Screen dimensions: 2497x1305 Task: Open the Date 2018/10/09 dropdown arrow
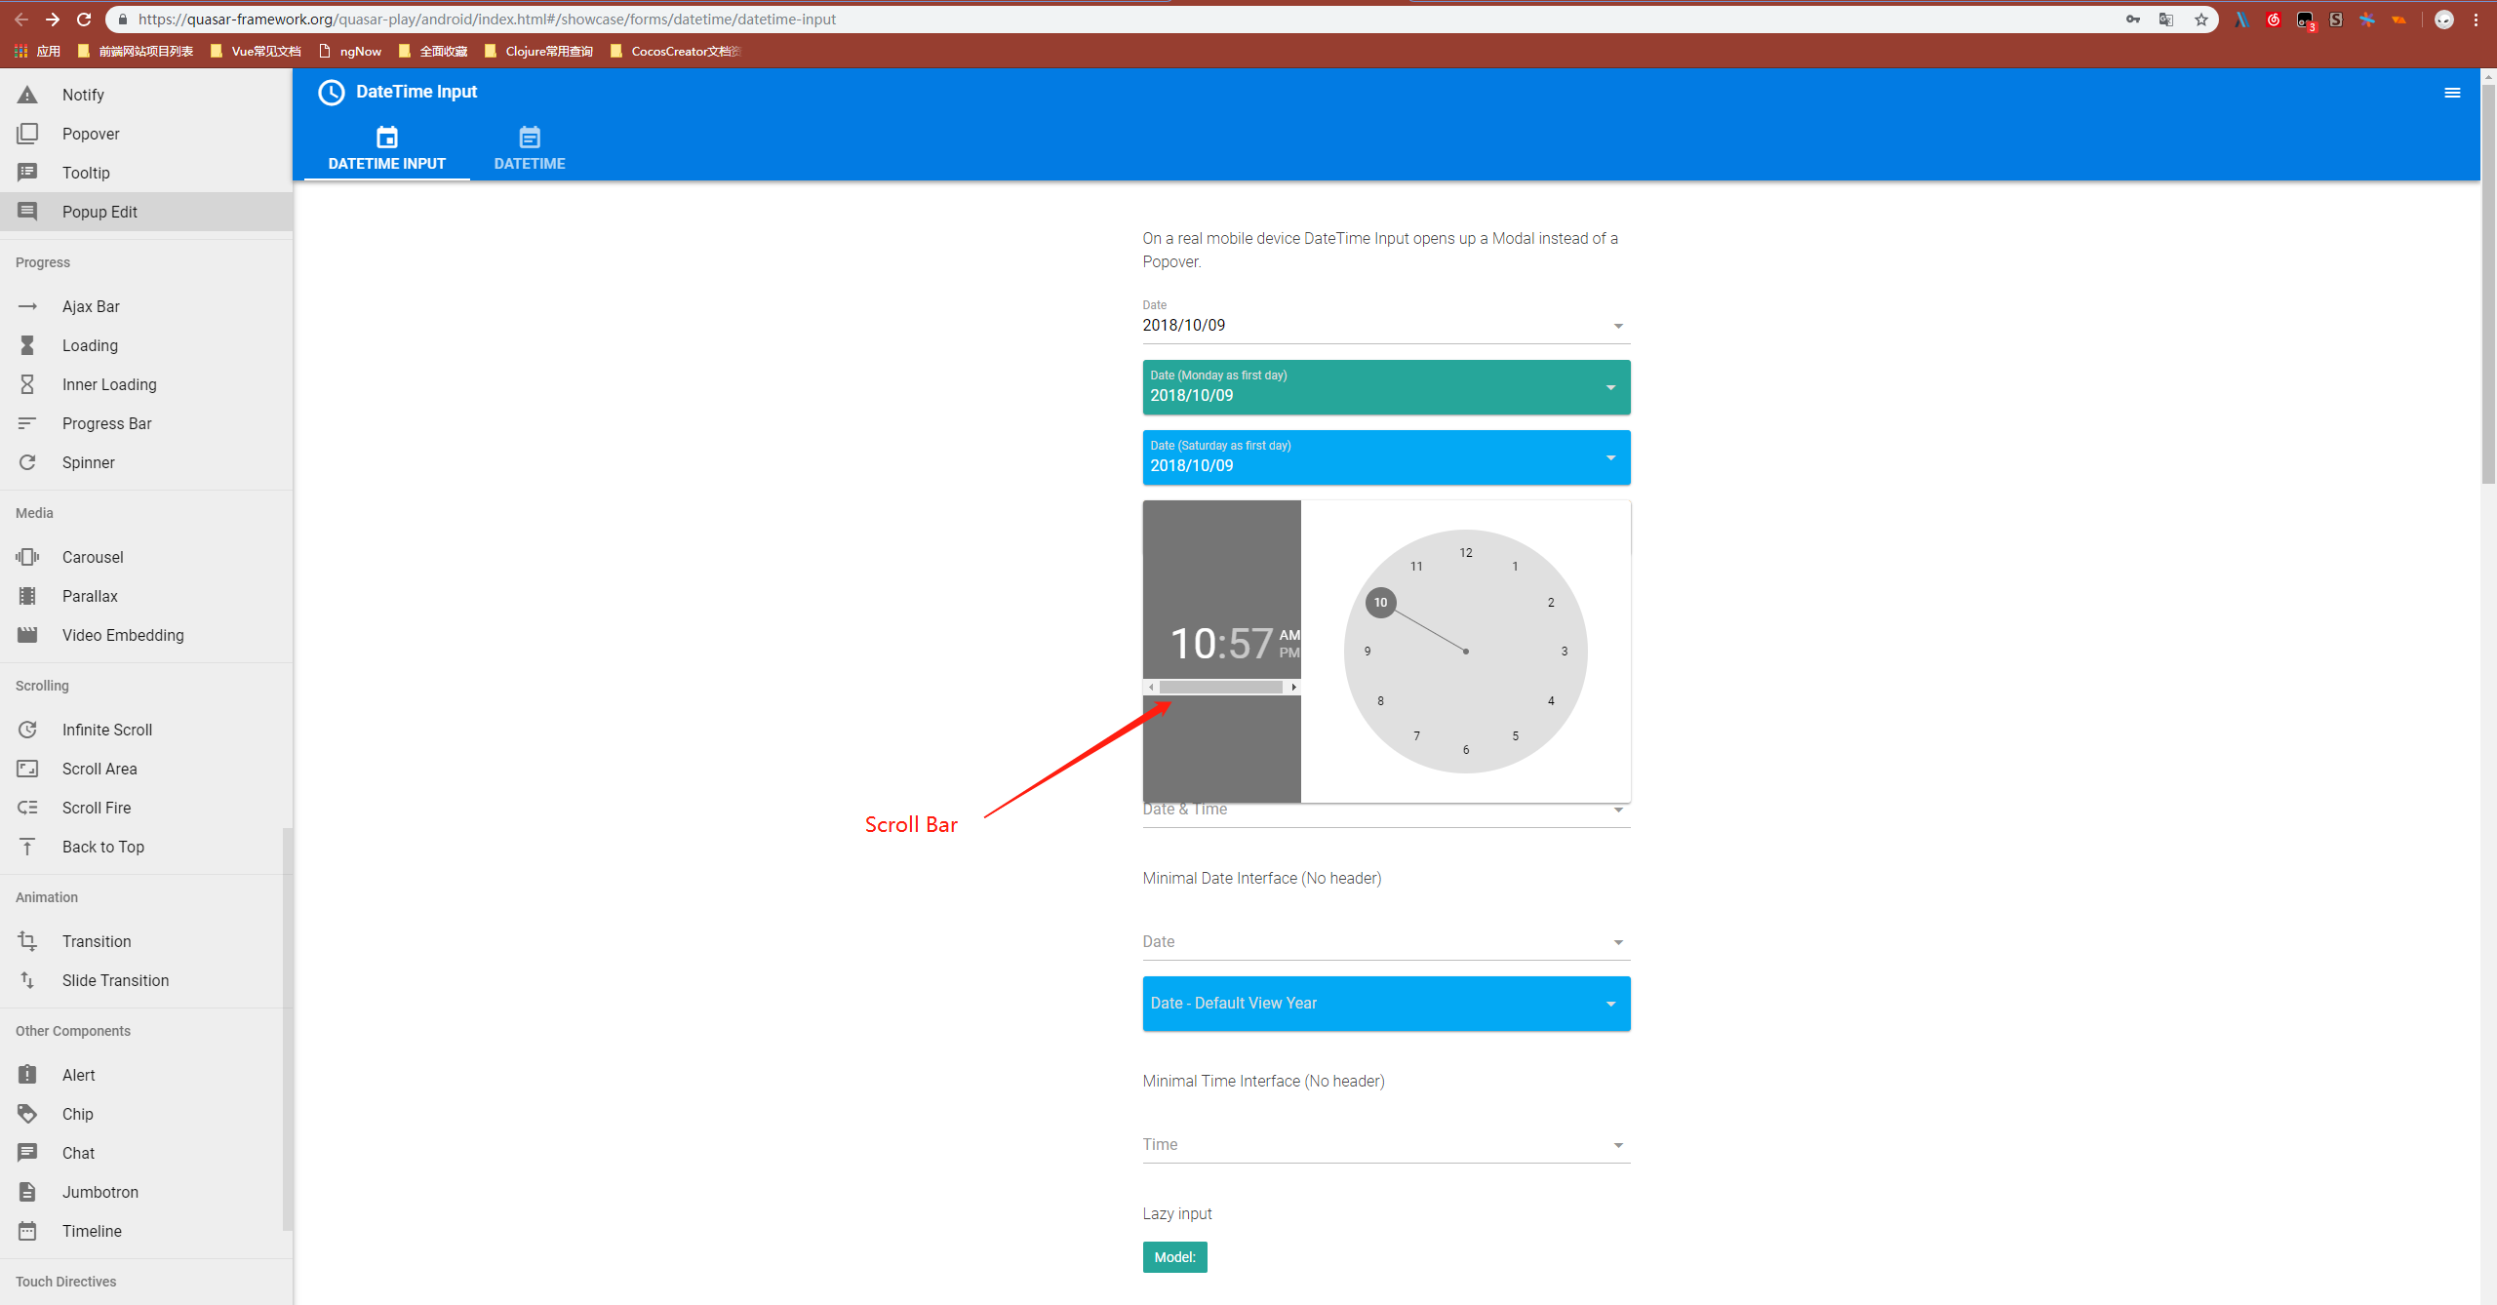tap(1617, 326)
